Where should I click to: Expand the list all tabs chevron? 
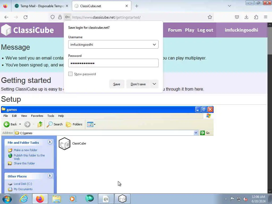click(229, 6)
